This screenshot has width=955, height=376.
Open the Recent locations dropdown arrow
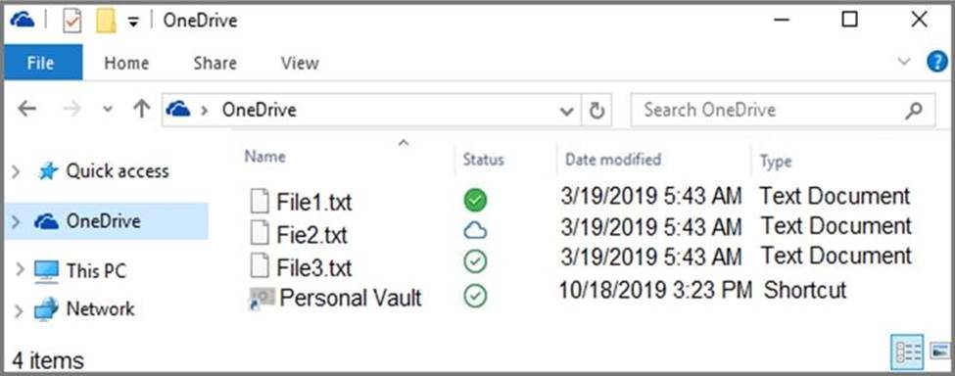point(108,110)
